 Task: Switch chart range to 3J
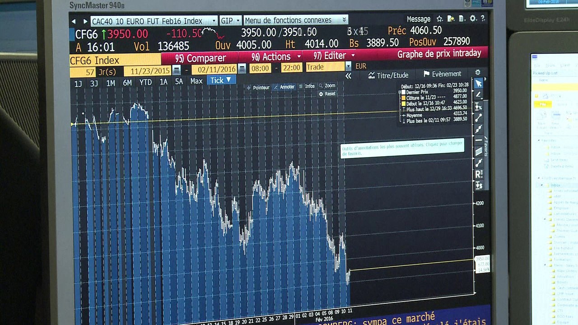[x=94, y=84]
